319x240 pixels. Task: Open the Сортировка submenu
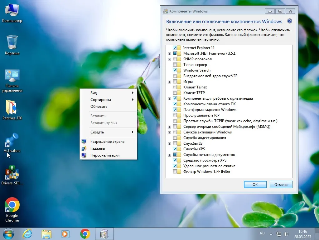109,100
